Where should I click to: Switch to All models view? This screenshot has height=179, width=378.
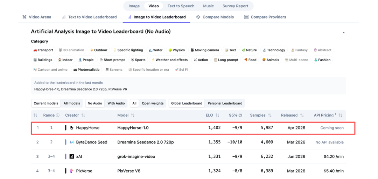[72, 103]
